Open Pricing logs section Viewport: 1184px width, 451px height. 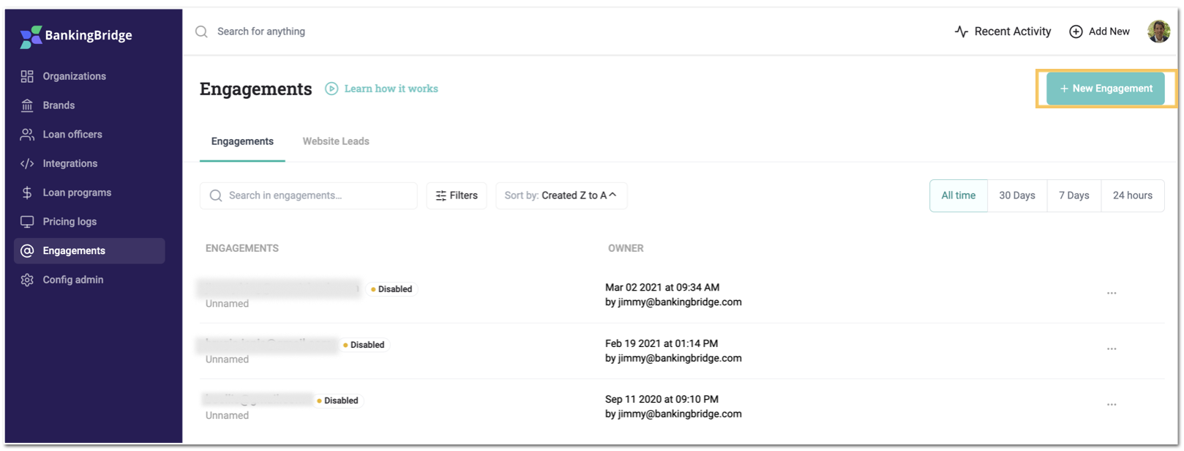pyautogui.click(x=70, y=222)
